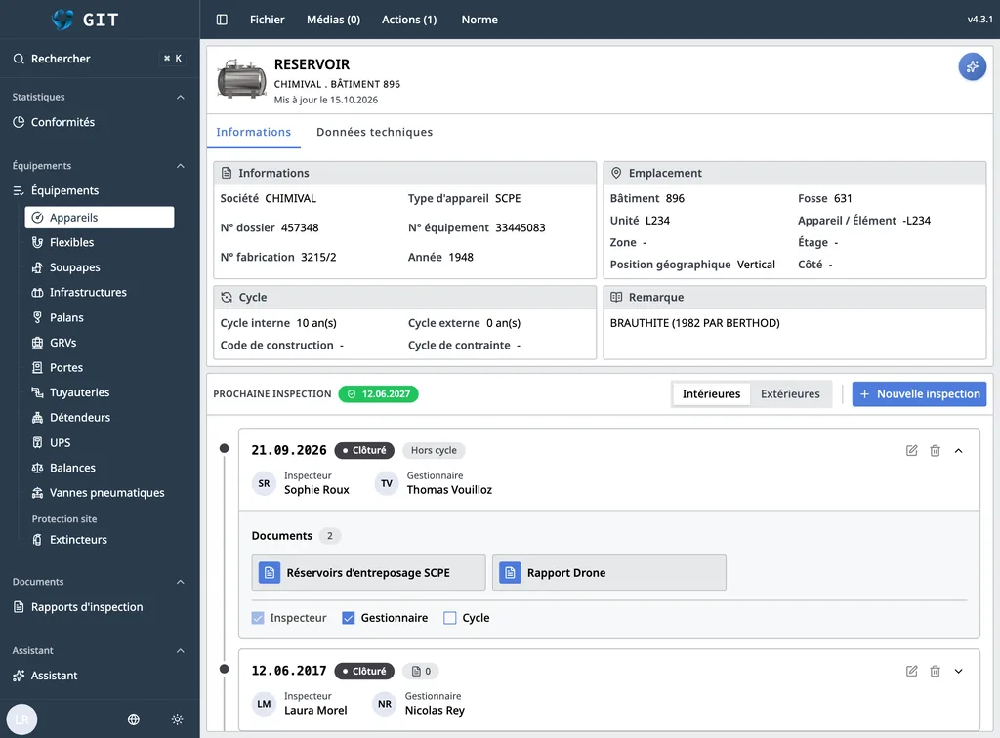Viewport: 1000px width, 738px height.
Task: Delete the 21.09.2026 inspection
Action: tap(935, 451)
